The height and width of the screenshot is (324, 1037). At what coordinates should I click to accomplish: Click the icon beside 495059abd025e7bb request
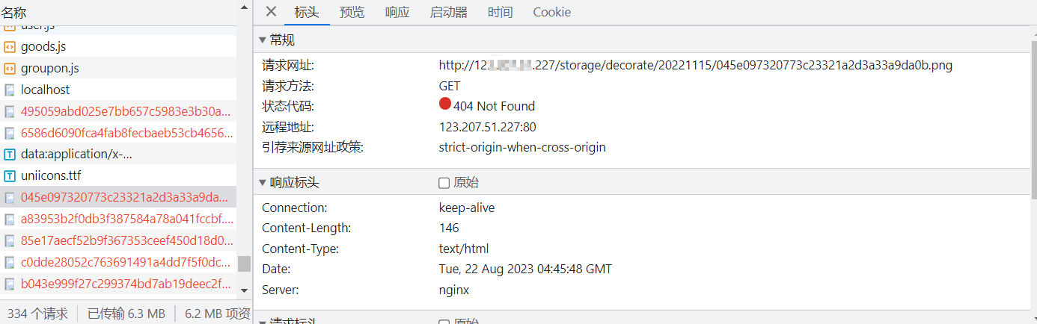(10, 111)
